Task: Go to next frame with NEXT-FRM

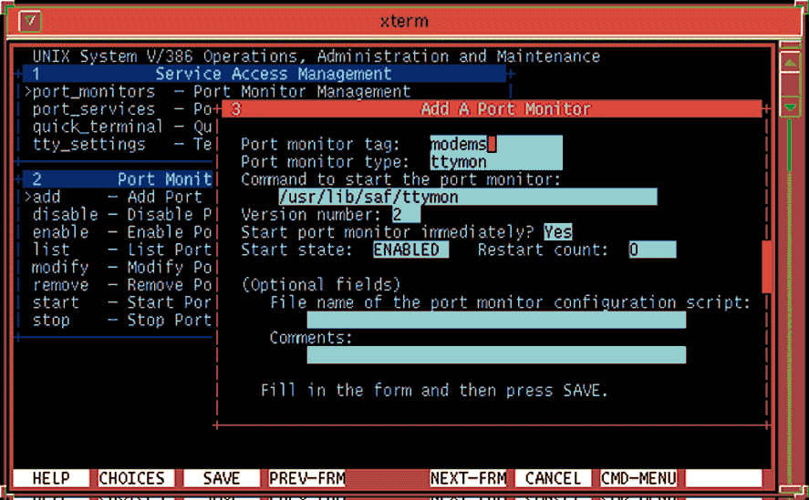Action: click(x=469, y=478)
